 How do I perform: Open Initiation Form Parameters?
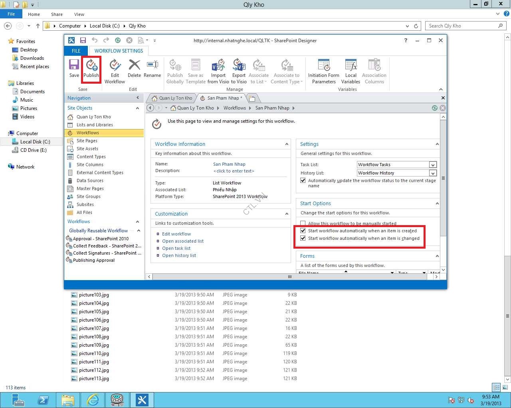323,71
